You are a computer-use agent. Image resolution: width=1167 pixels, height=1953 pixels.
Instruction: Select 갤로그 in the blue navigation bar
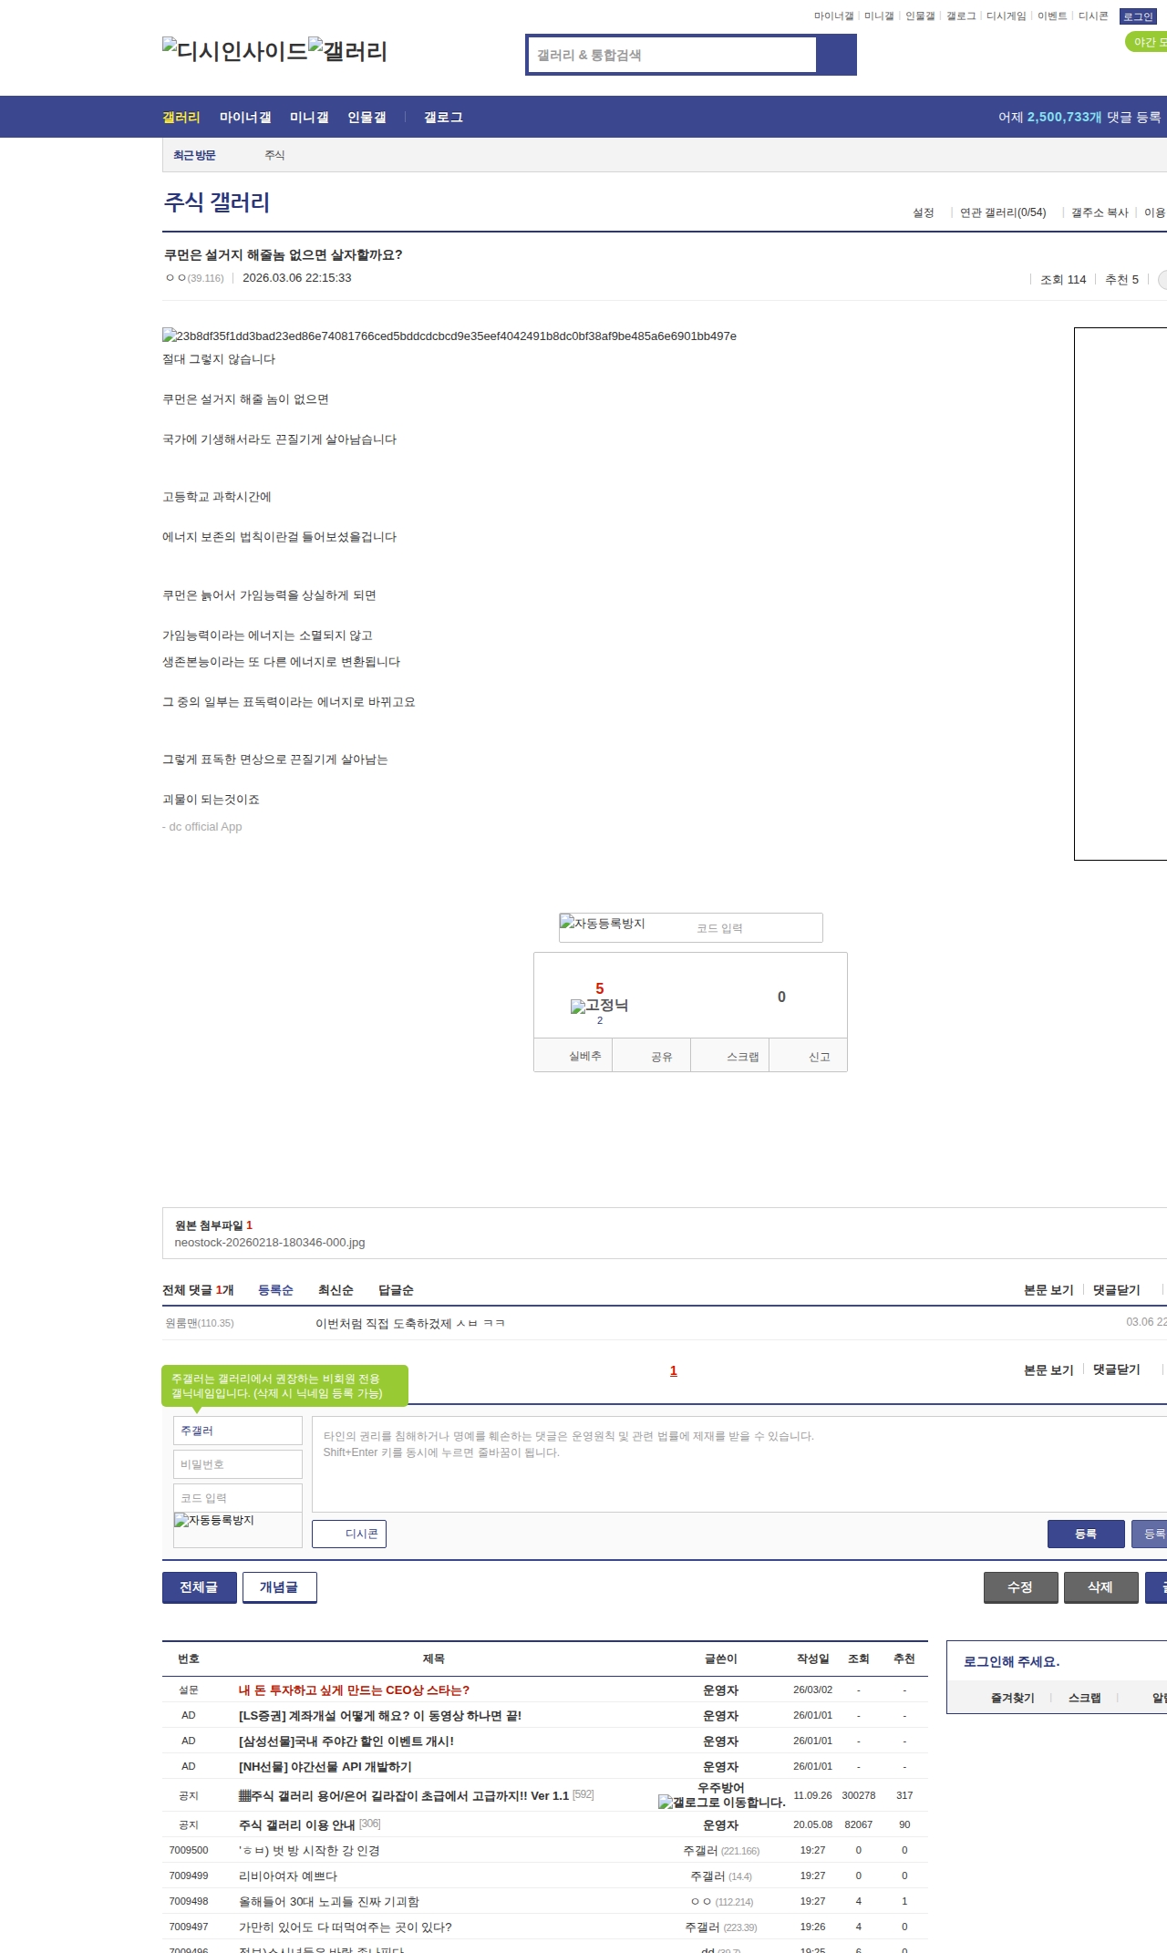443,117
